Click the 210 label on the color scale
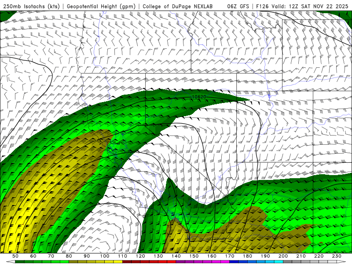The image size is (352, 264). (301, 256)
